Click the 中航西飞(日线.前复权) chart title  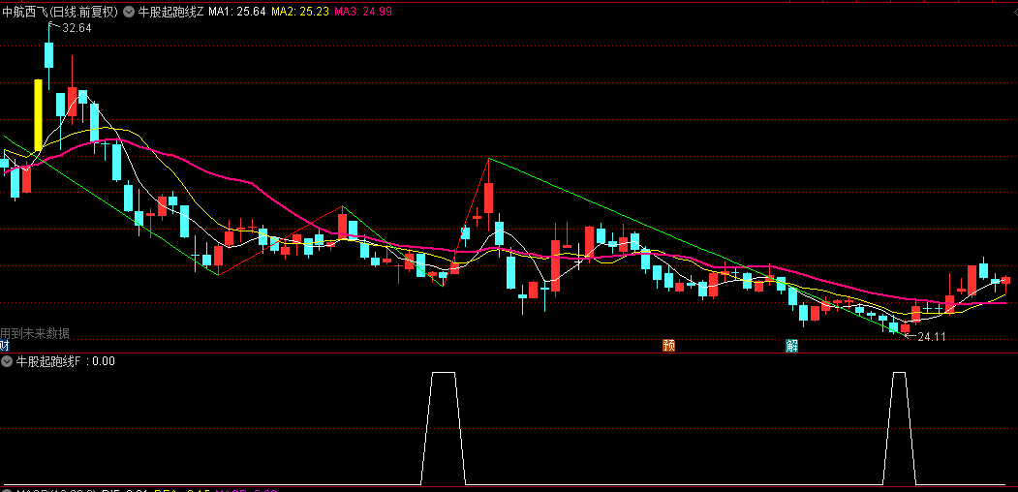[60, 11]
